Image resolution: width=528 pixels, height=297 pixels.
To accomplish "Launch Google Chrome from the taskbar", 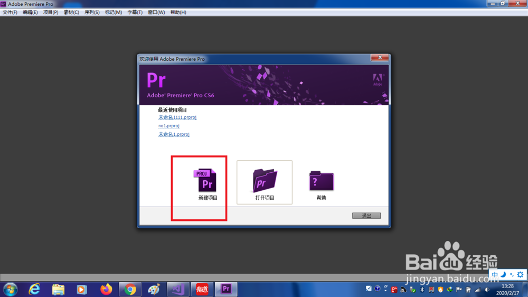I will [x=130, y=289].
